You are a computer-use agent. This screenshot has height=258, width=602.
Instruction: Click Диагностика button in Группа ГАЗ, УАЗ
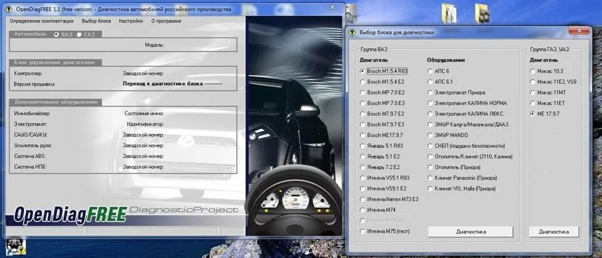[x=554, y=232]
